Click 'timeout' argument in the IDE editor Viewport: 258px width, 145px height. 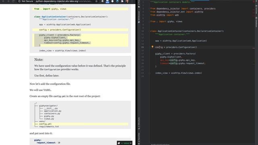click(x=164, y=63)
